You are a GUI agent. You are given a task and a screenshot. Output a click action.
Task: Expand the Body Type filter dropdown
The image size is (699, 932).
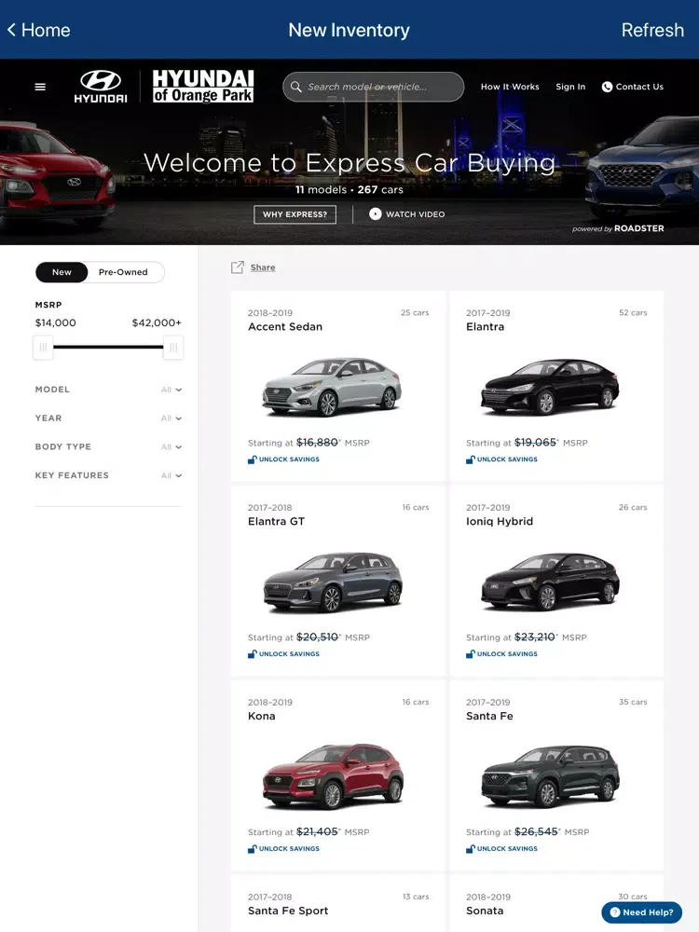108,446
